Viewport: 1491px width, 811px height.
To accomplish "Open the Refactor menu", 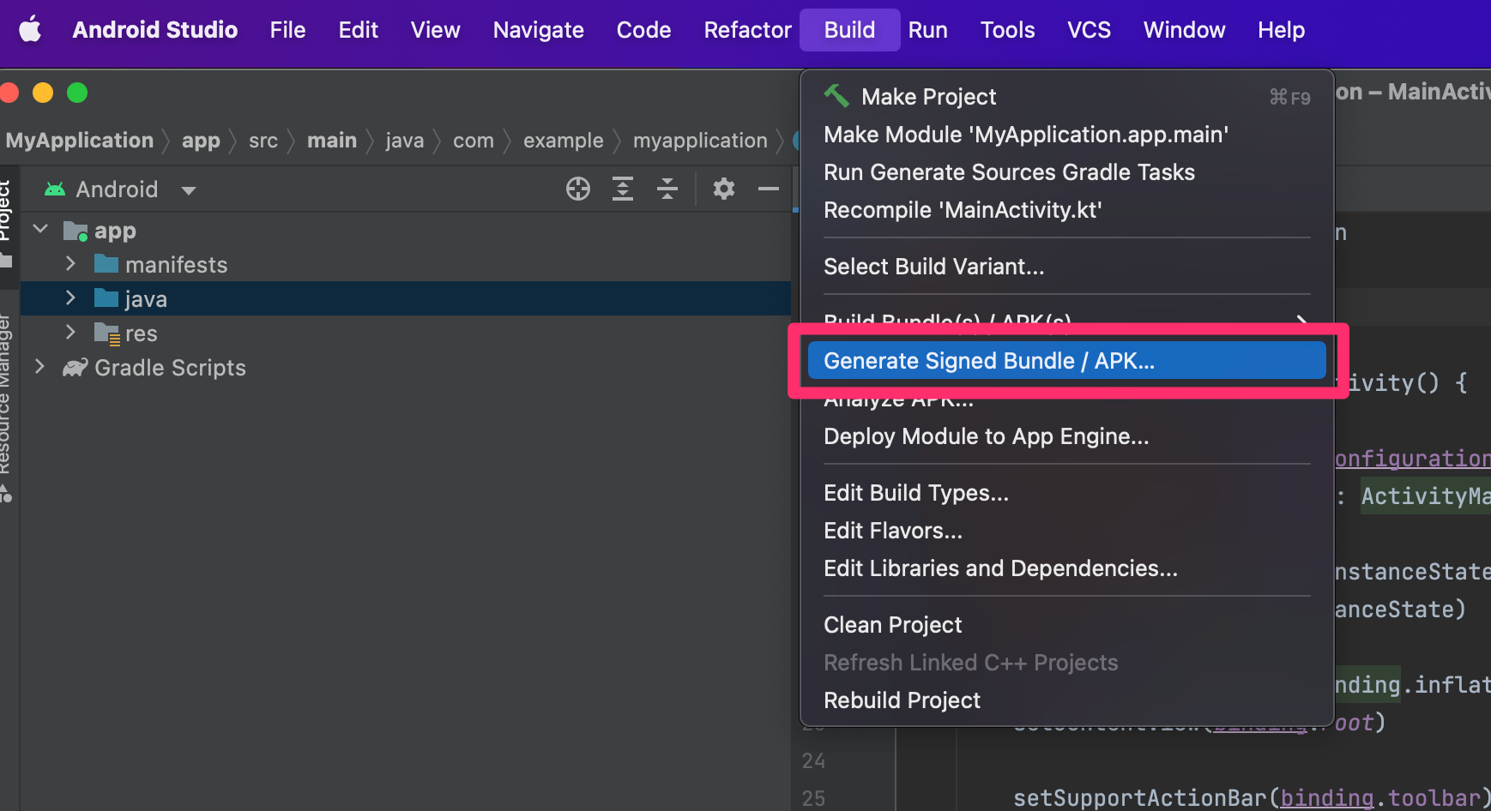I will coord(747,29).
